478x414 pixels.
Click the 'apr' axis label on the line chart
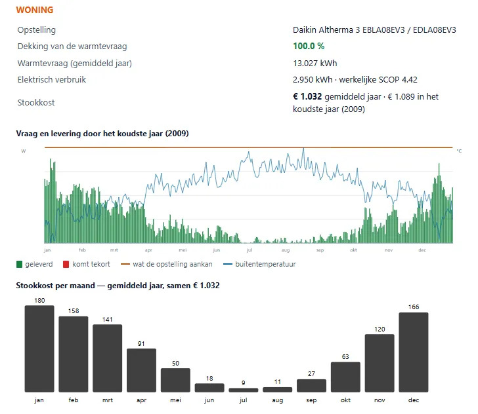pyautogui.click(x=148, y=250)
